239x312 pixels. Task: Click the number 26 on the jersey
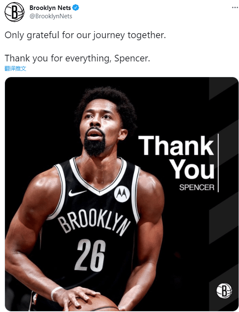click(90, 256)
